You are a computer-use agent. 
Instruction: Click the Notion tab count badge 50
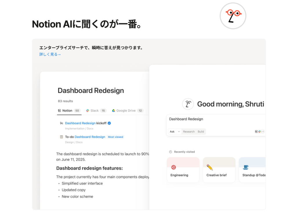click(x=77, y=110)
